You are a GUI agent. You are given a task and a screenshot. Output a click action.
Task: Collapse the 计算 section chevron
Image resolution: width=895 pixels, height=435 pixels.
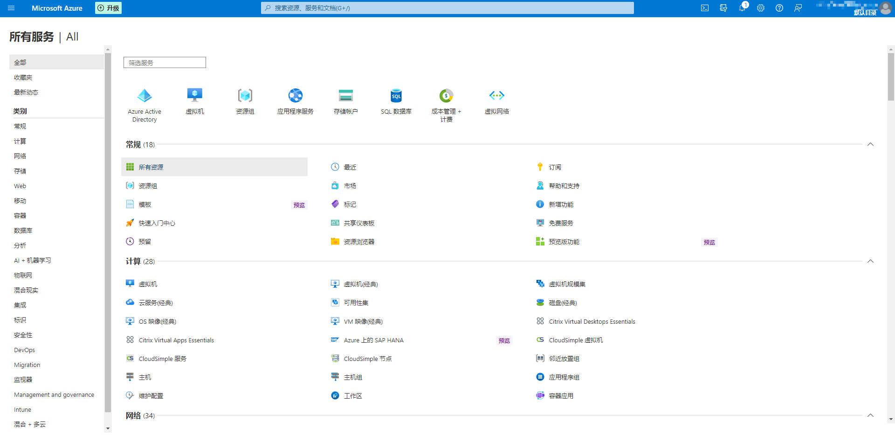pyautogui.click(x=870, y=261)
